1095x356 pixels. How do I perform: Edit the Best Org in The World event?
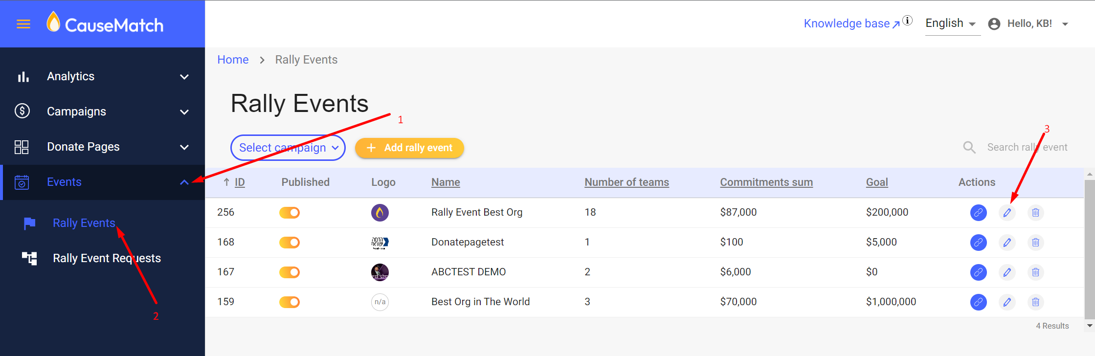point(1007,302)
